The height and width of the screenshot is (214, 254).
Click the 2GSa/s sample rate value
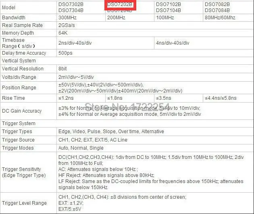click(x=67, y=25)
